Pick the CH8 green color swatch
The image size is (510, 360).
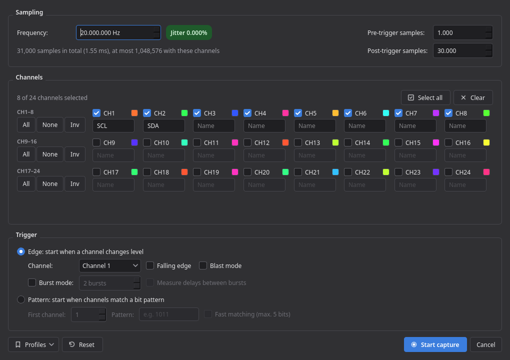(486, 113)
